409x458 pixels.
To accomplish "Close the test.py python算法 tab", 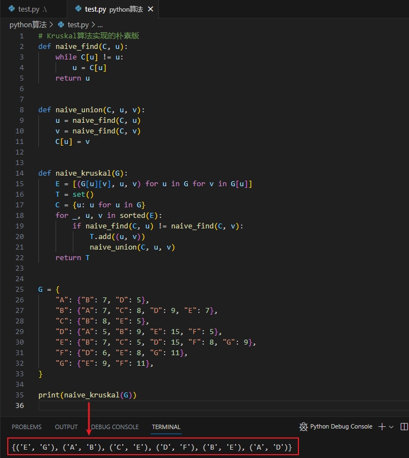I will click(151, 9).
